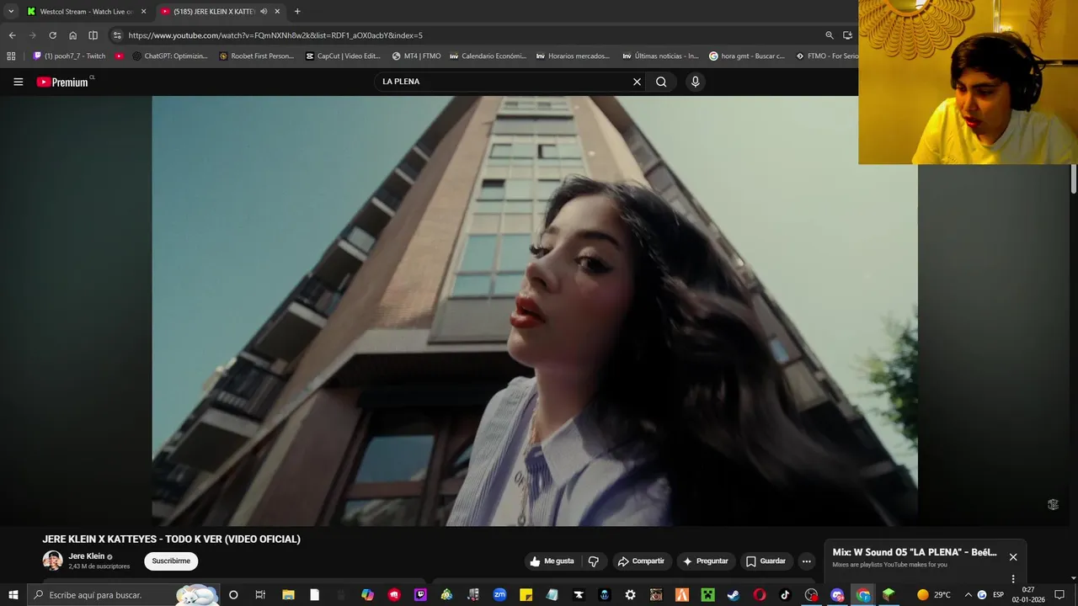Screen dimensions: 1078x606
Task: Open the YouTube guide hamburger menu
Action: click(18, 82)
